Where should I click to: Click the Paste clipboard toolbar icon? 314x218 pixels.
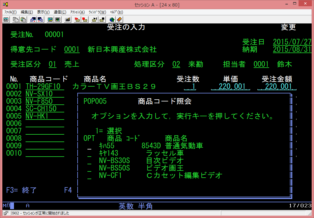point(23,20)
